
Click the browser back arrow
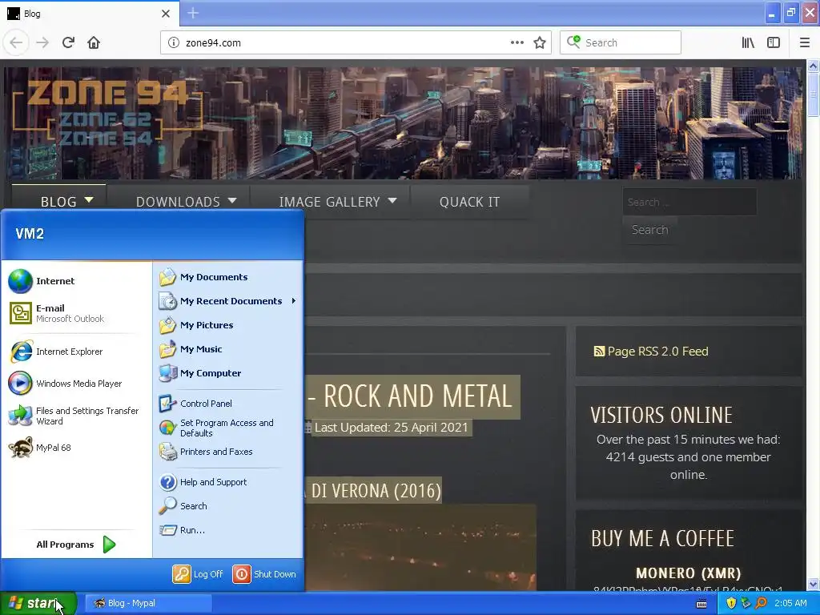click(16, 42)
